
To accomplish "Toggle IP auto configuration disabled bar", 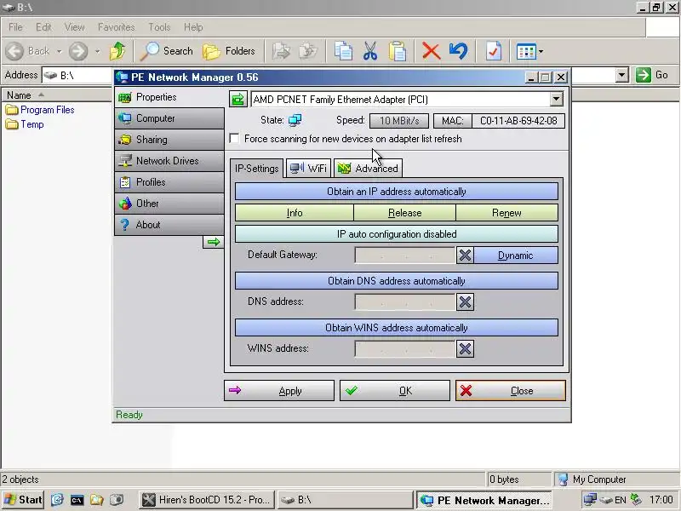I will pyautogui.click(x=396, y=234).
